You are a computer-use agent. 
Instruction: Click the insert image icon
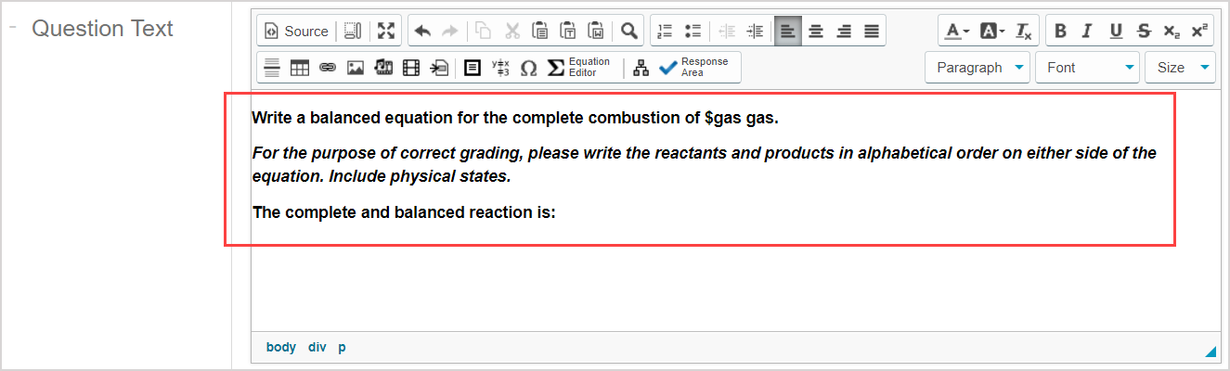[x=355, y=68]
